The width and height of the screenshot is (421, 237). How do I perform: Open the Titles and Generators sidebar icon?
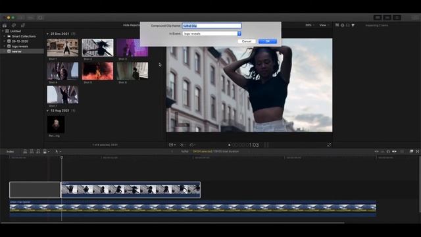(23, 25)
